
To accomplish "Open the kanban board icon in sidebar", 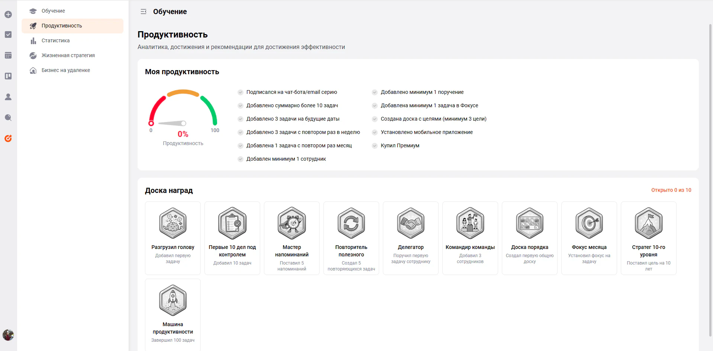I will 8,76.
